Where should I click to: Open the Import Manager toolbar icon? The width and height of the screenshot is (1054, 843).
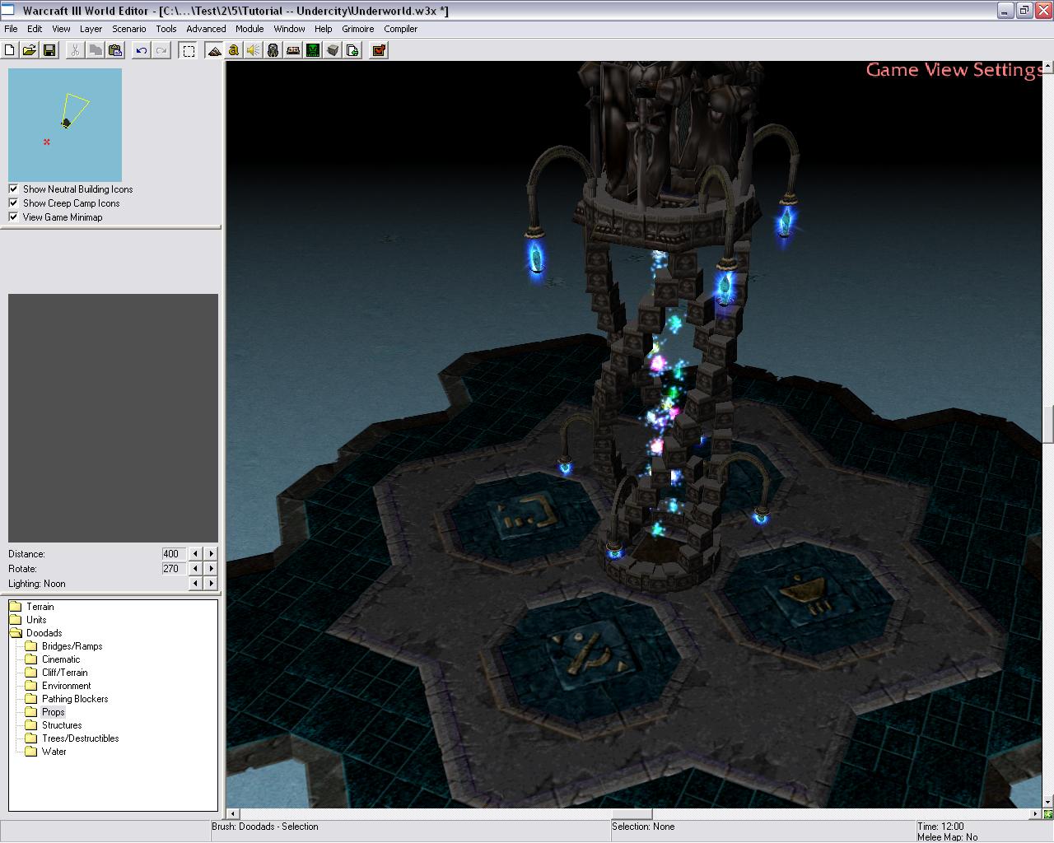click(x=352, y=50)
